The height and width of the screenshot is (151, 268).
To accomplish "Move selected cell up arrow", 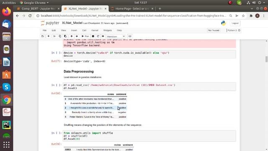I will (x=72, y=36).
